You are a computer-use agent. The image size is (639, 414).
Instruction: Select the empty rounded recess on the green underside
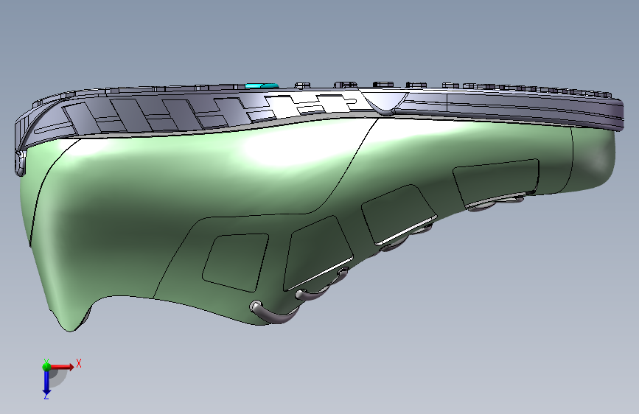pos(236,262)
